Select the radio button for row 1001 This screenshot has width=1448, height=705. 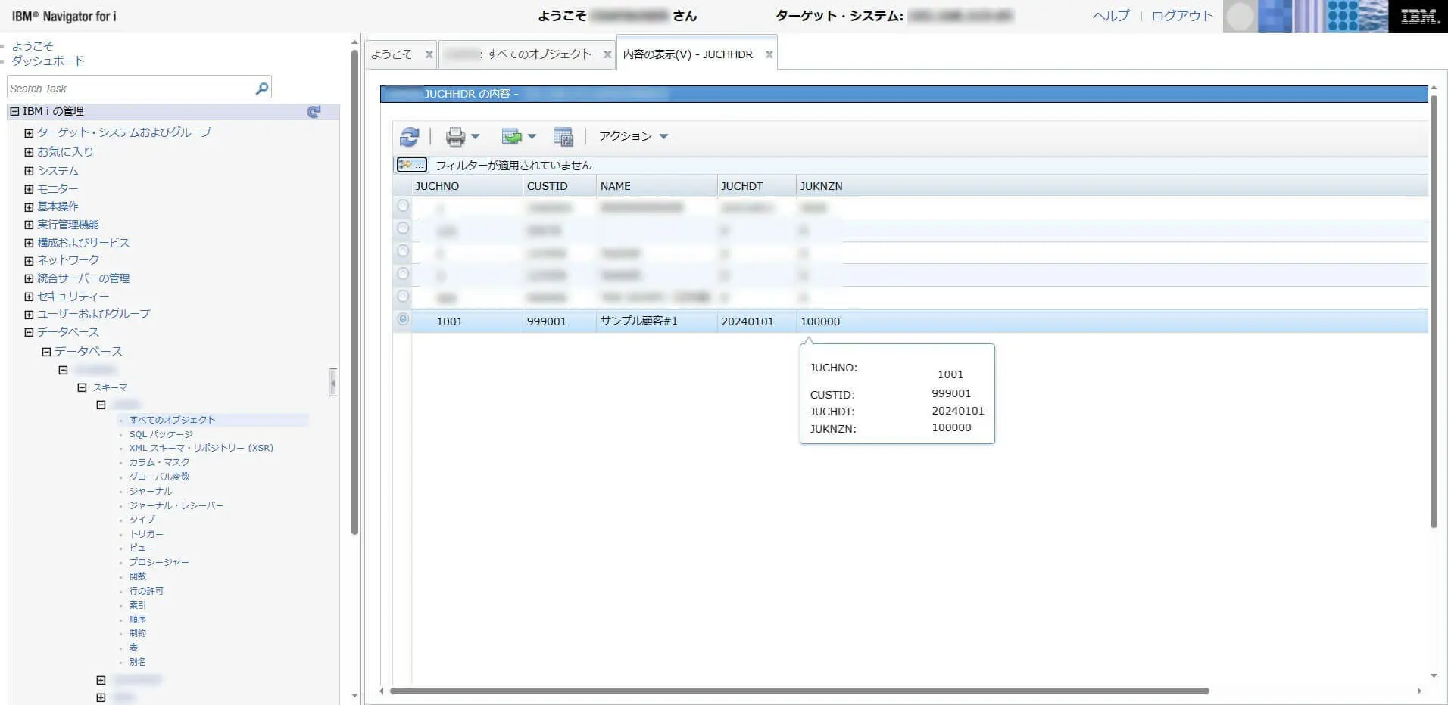(403, 319)
